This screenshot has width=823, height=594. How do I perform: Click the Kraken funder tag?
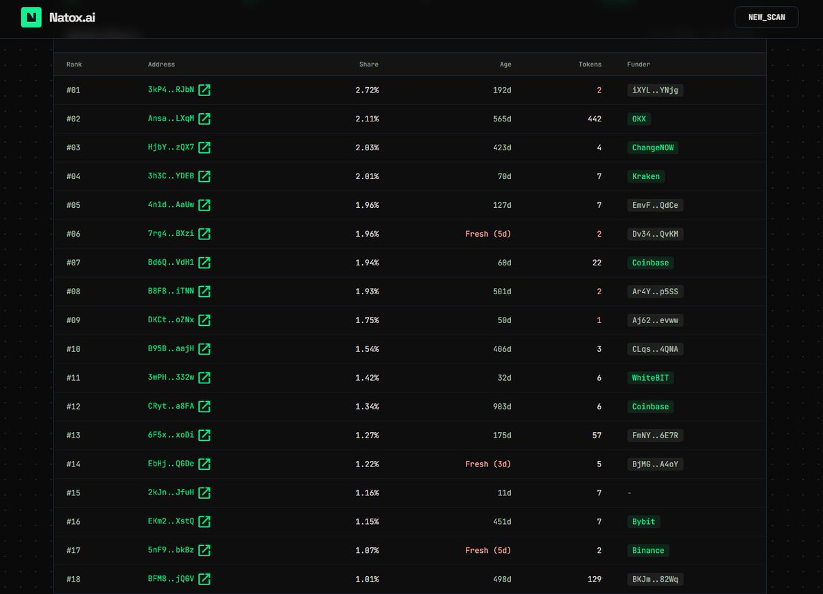tap(646, 176)
